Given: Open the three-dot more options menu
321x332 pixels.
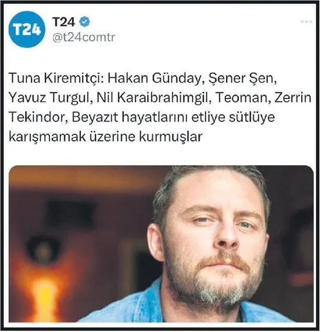Looking at the screenshot, I should coord(306,22).
